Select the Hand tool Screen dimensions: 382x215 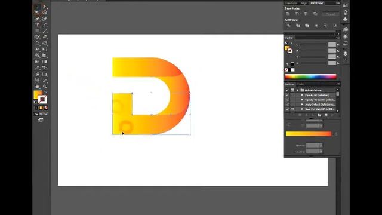click(37, 87)
